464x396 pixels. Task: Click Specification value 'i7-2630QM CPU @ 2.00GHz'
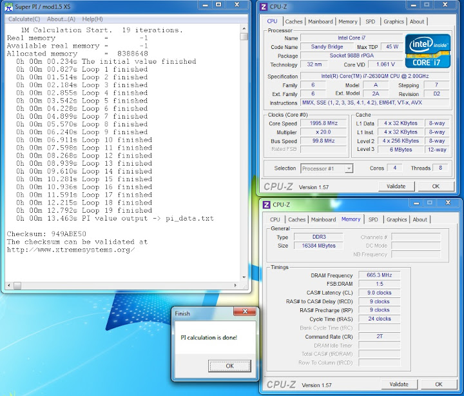tap(375, 76)
